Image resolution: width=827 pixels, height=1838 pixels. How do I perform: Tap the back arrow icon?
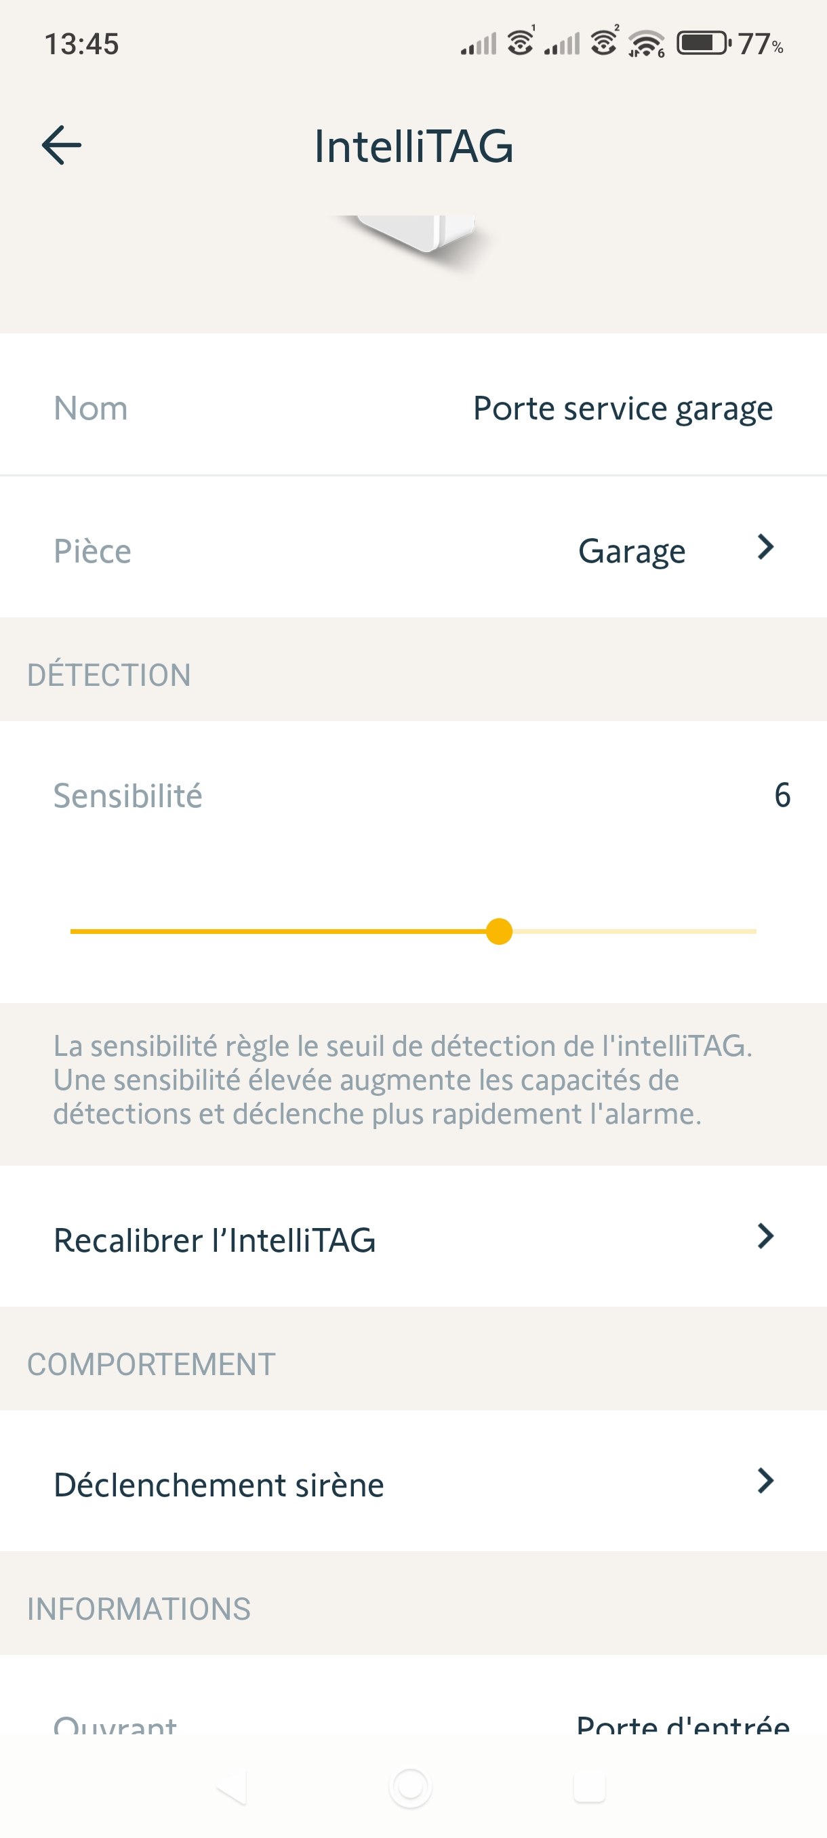[62, 146]
